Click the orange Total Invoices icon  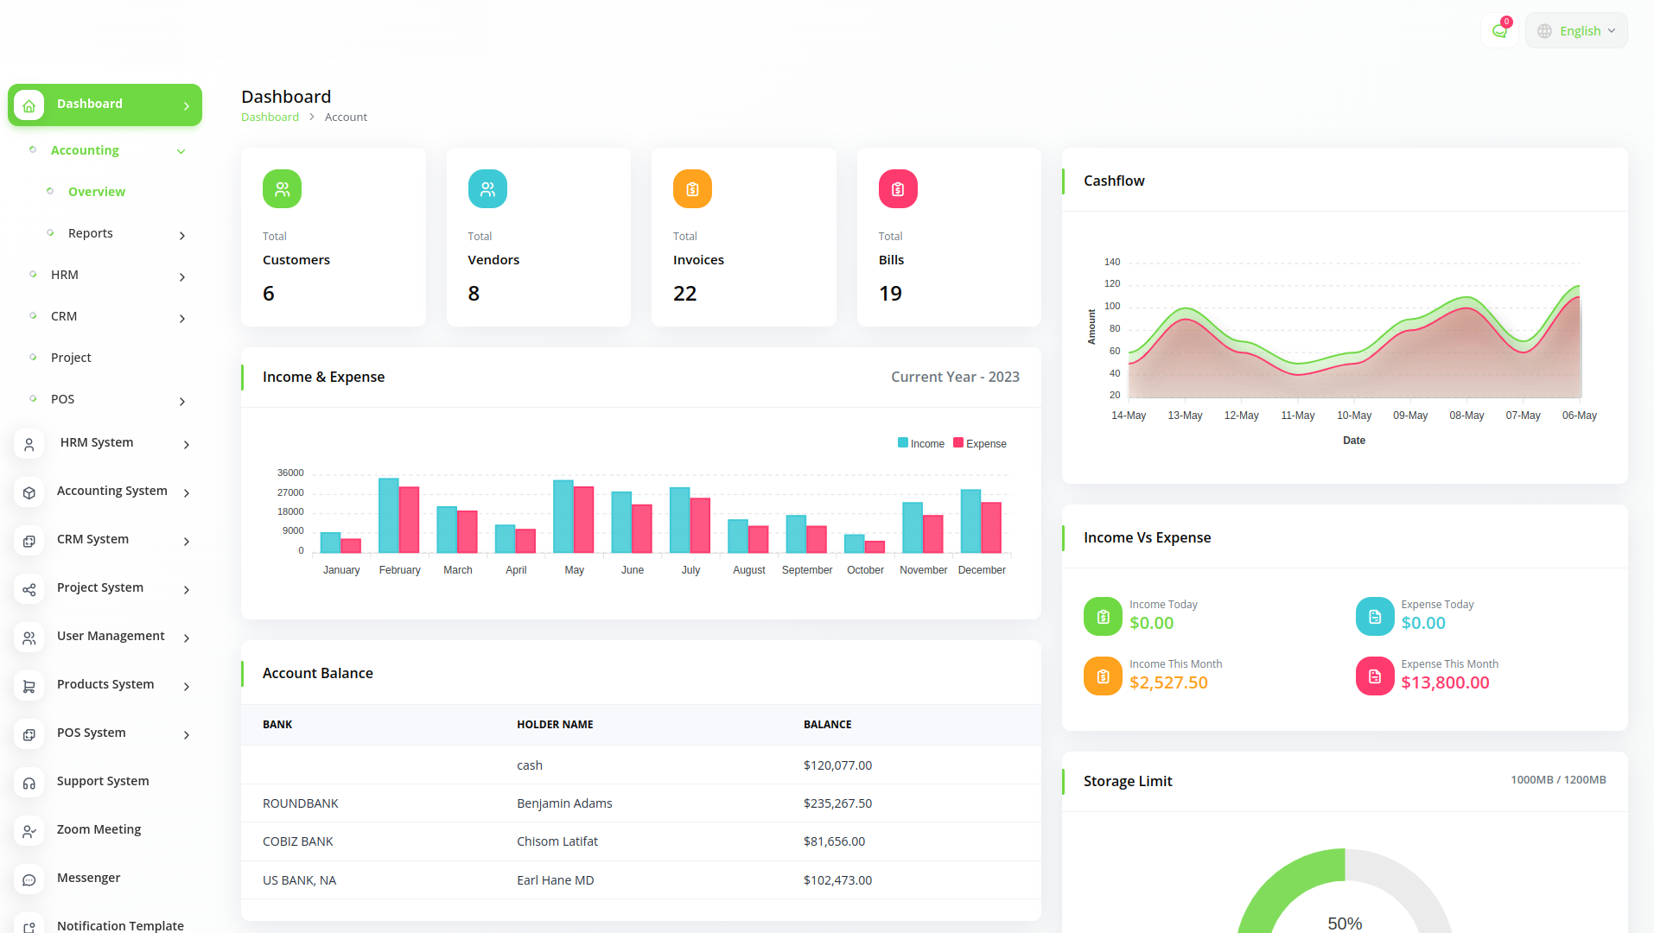pos(692,189)
